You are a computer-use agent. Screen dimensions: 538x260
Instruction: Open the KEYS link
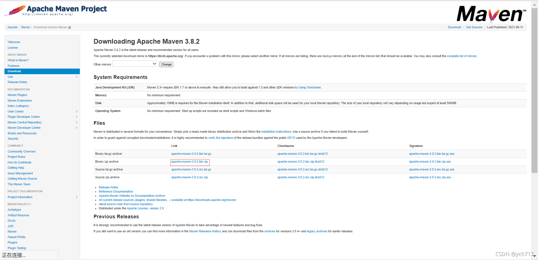pos(291,138)
